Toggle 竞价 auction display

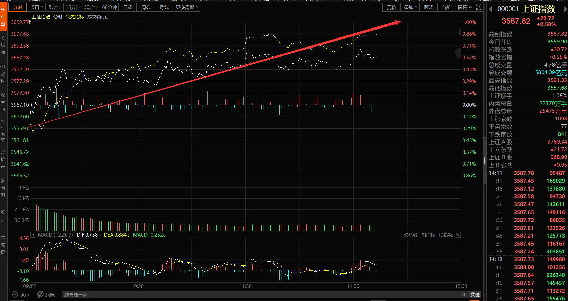click(x=391, y=7)
